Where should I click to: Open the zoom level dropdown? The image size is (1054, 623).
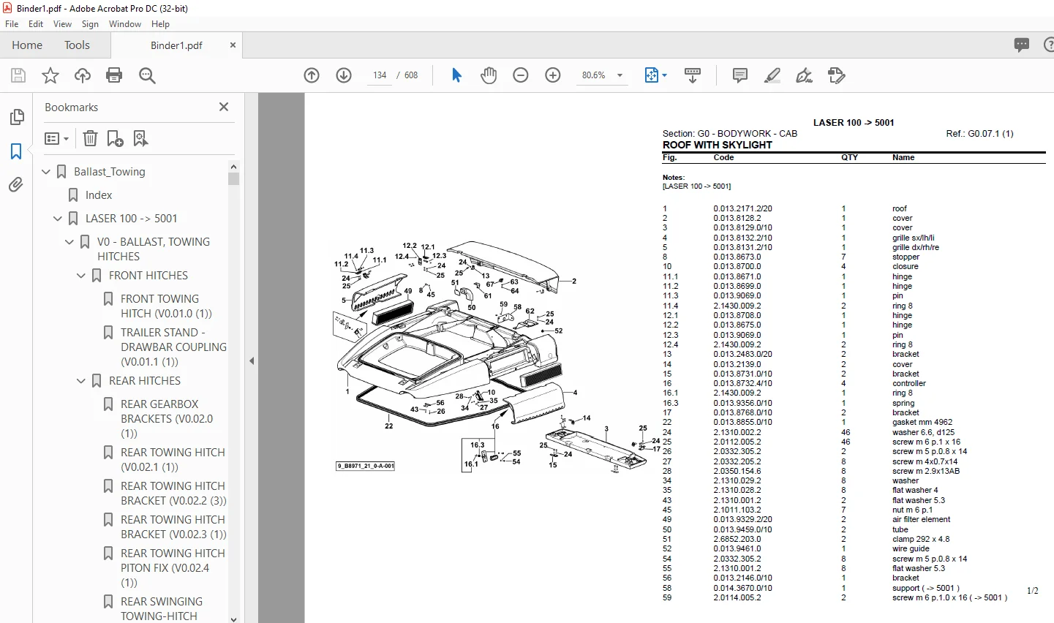[x=620, y=75]
